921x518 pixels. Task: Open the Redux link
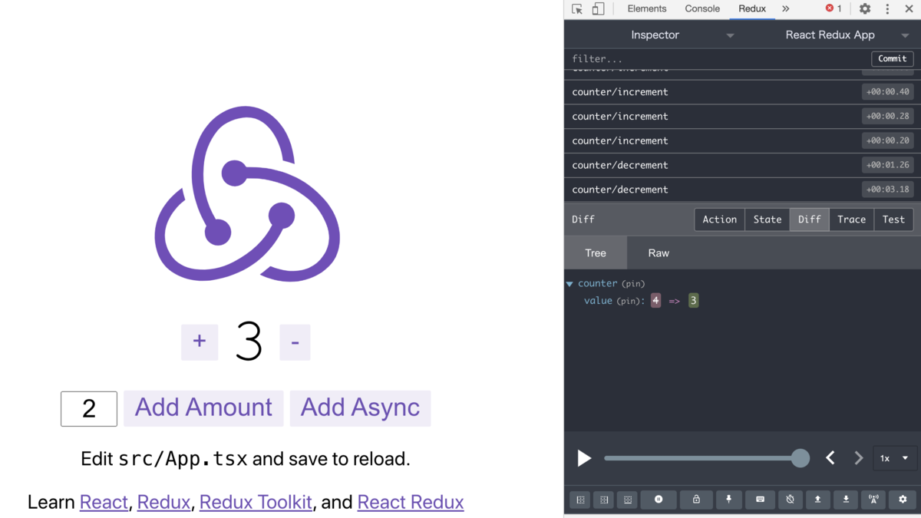tap(163, 502)
